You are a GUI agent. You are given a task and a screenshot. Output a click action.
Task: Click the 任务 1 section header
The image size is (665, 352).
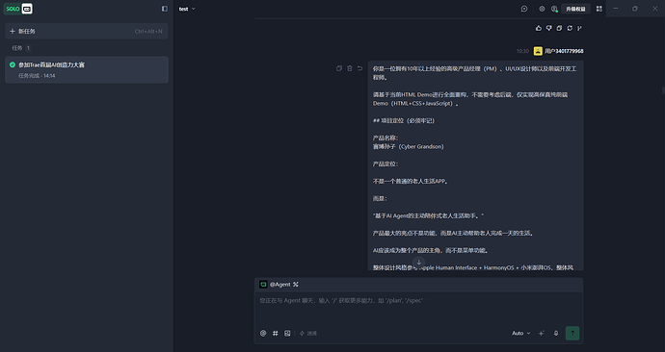[x=21, y=48]
